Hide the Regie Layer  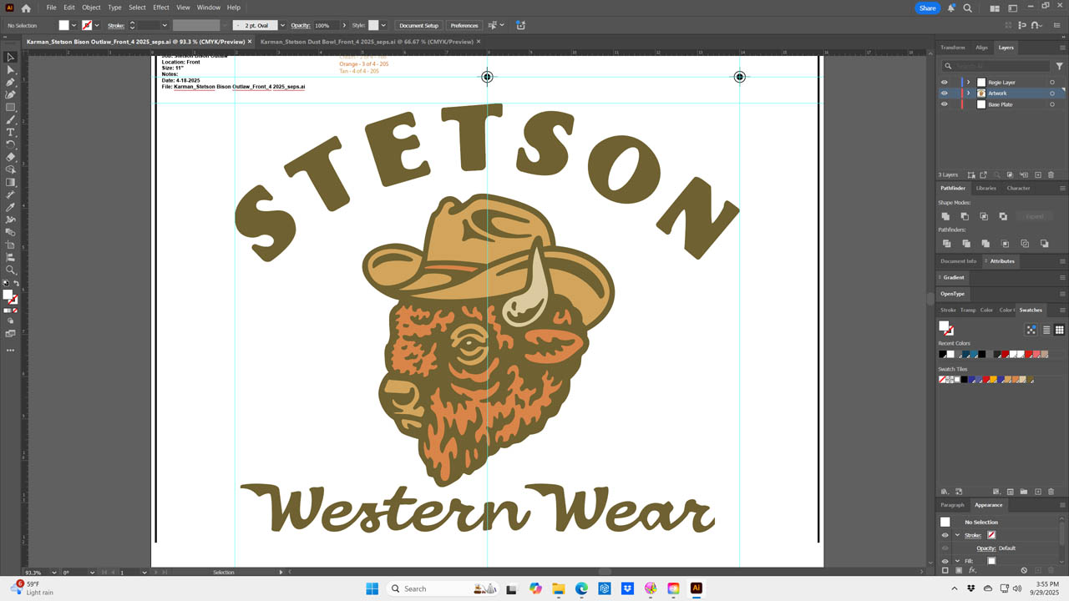(945, 83)
